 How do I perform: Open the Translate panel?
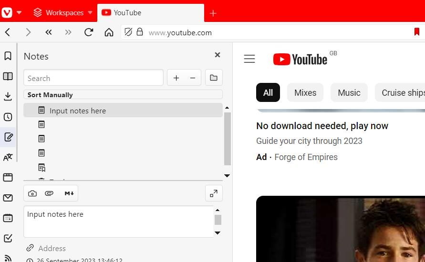(8, 157)
